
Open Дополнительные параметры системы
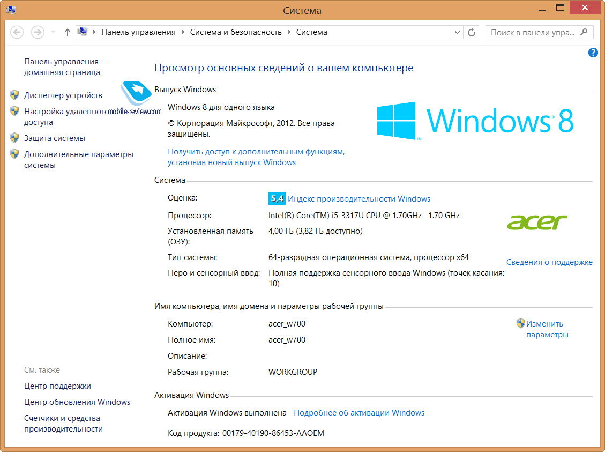78,160
